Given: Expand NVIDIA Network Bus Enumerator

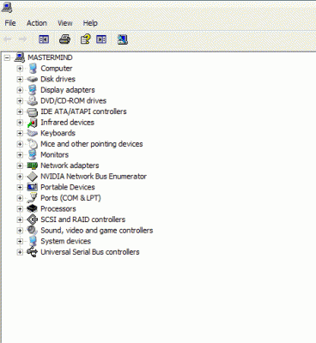Looking at the screenshot, I should click(x=20, y=177).
